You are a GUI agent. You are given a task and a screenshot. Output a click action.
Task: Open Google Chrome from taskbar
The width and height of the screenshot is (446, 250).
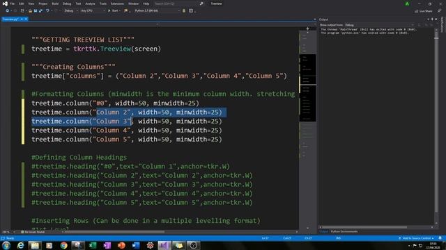click(63, 245)
